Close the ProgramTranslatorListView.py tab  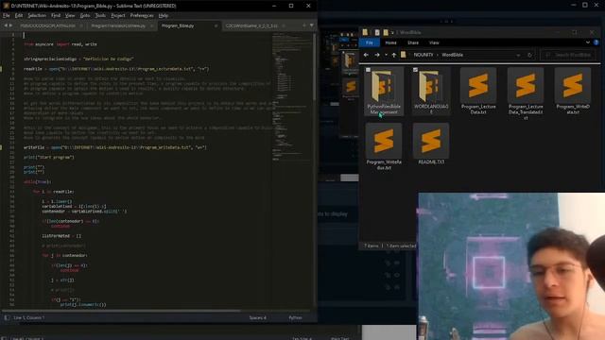coord(151,25)
